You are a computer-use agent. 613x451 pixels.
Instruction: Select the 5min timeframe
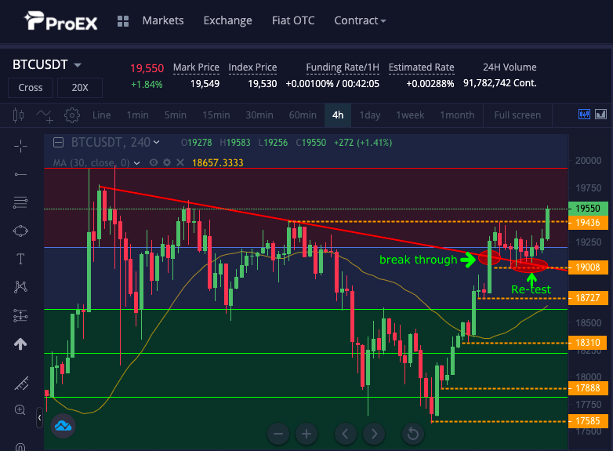(175, 115)
